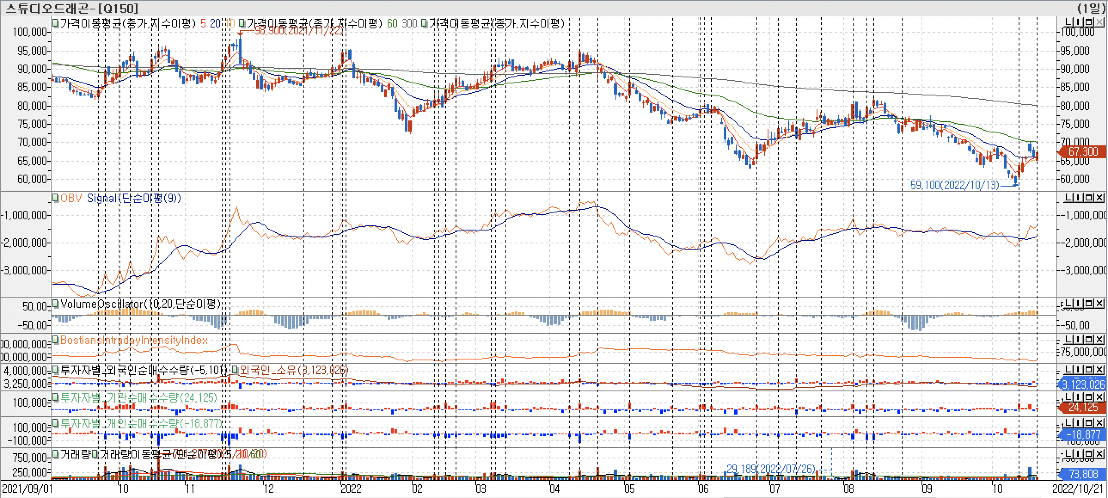Image resolution: width=1108 pixels, height=498 pixels.
Task: Toggle the 외국인_소유 legend checkbox
Action: (x=235, y=370)
